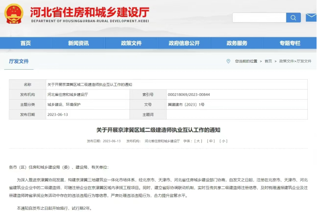
Task: Click the site title 河北省住房和城乡建设厅
Action: point(90,12)
